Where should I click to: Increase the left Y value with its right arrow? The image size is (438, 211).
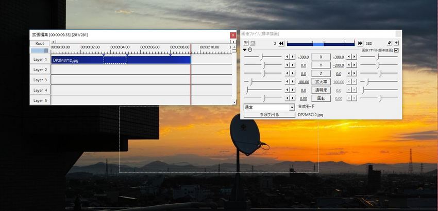[x=292, y=65]
